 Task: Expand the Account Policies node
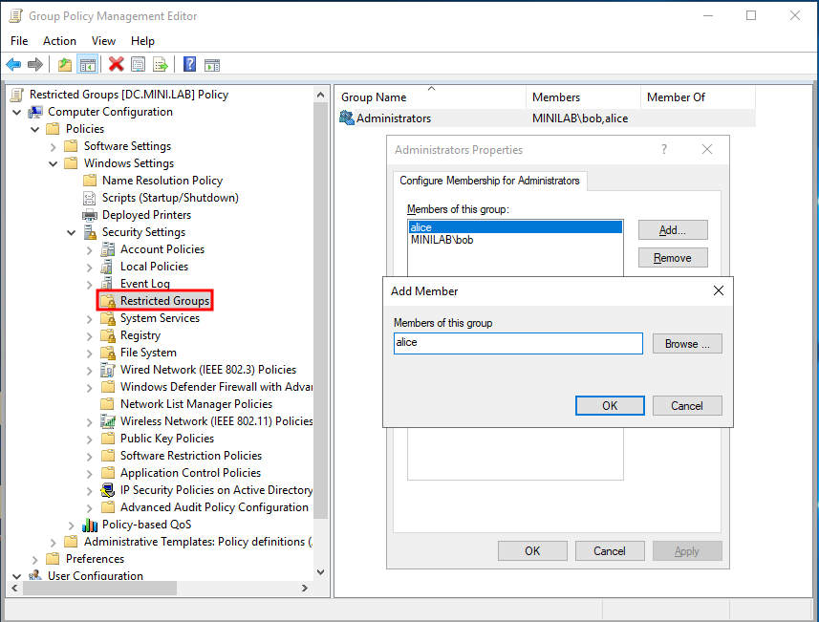click(89, 250)
